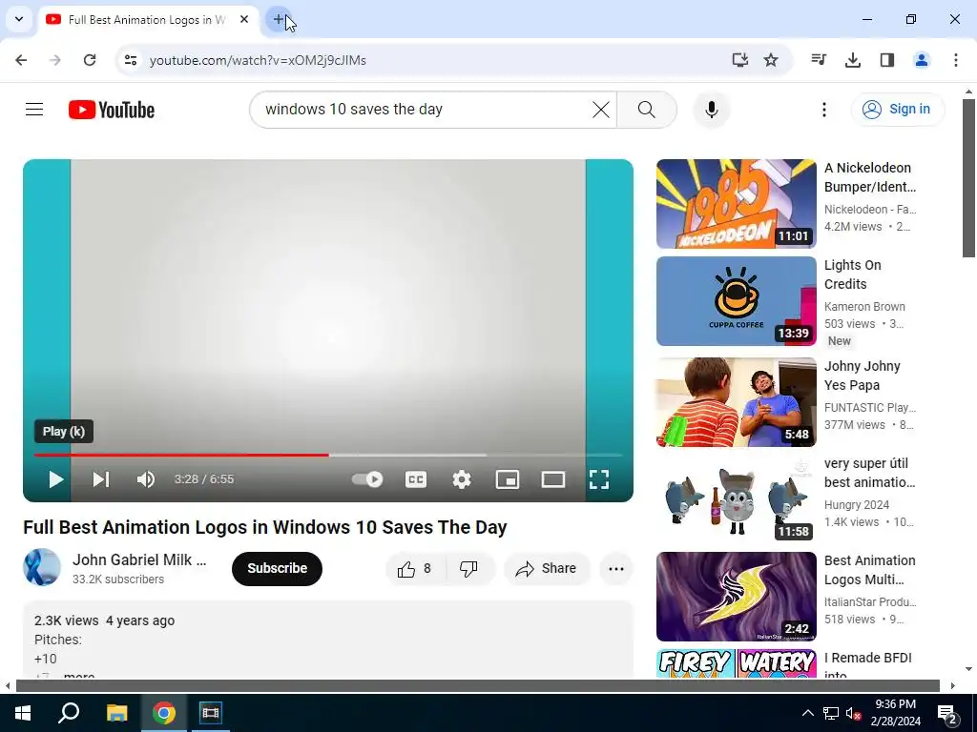This screenshot has width=977, height=732.
Task: Open the Cuppa Coffee Lights On Credits thumbnail
Action: point(736,301)
